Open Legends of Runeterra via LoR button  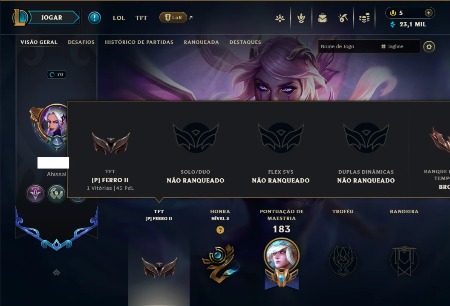[x=173, y=17]
